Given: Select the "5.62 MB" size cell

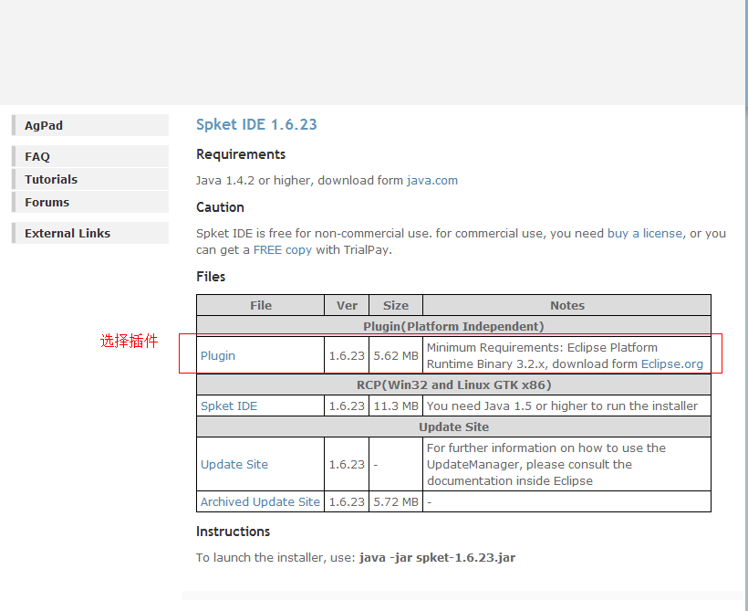Looking at the screenshot, I should (396, 356).
